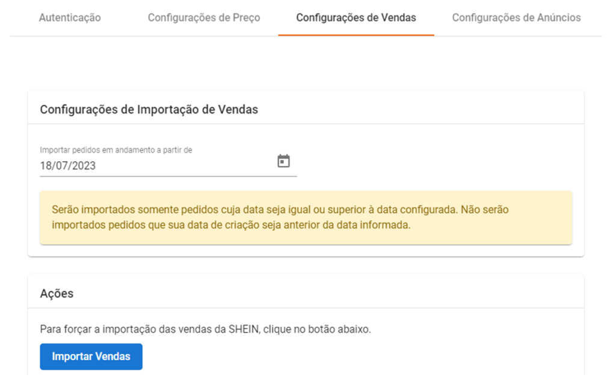Click the Configurações de Importação de Vendas heading
616x378 pixels.
tap(149, 109)
